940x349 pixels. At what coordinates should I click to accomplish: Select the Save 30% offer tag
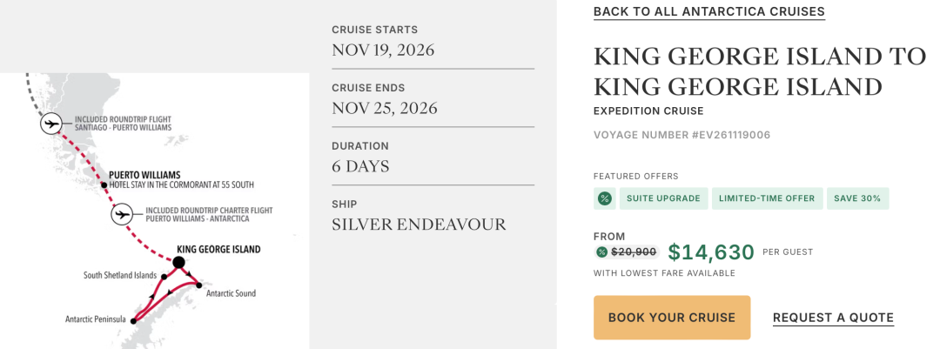(x=857, y=198)
